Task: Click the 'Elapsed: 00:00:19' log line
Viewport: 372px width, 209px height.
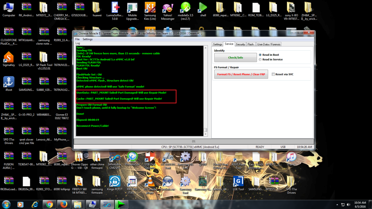Action: [x=88, y=120]
